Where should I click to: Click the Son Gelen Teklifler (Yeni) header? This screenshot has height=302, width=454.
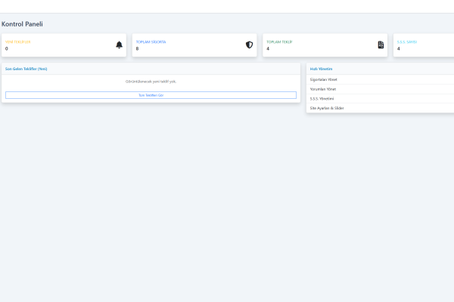[x=26, y=69]
